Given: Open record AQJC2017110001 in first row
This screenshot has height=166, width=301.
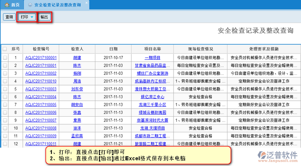Looking at the screenshot, I should click(x=41, y=58).
